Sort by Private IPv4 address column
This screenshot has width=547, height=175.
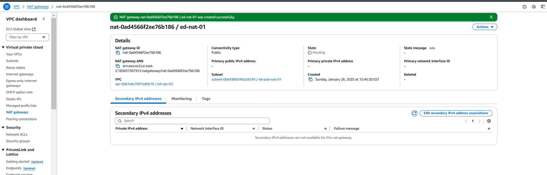pyautogui.click(x=182, y=129)
